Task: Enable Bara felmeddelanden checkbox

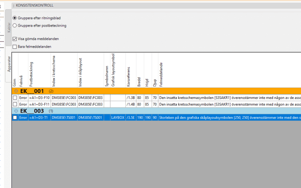Action: pos(15,47)
